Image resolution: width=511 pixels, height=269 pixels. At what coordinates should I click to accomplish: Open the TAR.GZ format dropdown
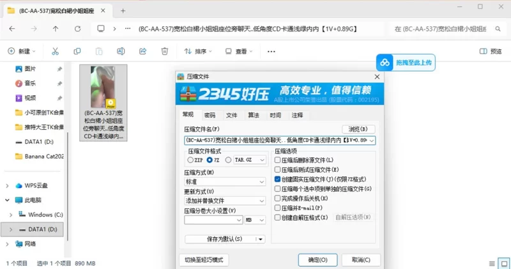coord(250,160)
